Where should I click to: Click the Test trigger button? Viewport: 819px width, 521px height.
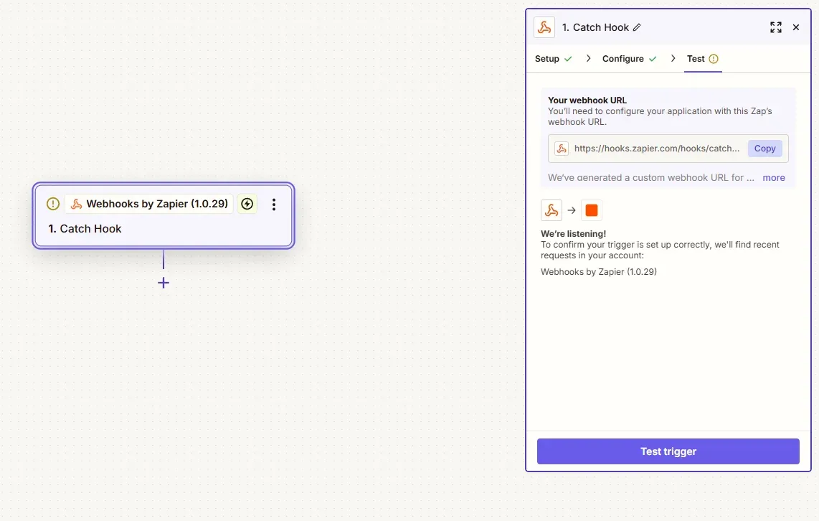(x=668, y=451)
